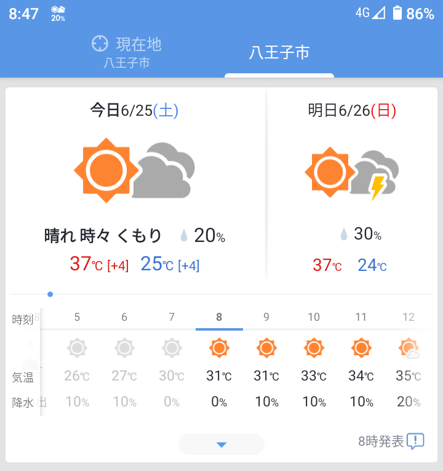This screenshot has height=471, width=443.
Task: Open tomorrow's 6/26 forecast card
Action: pos(352,185)
